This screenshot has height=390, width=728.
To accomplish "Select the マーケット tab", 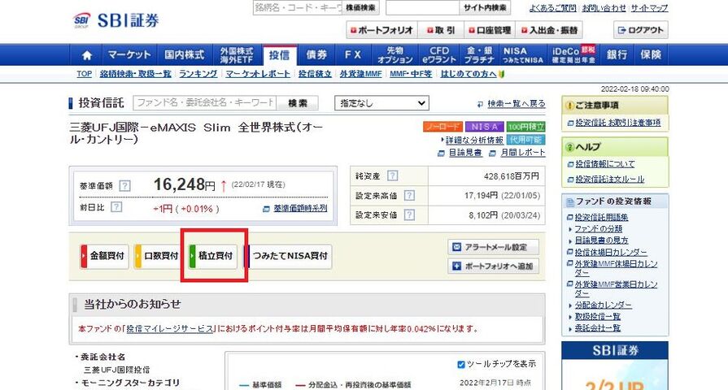I will pyautogui.click(x=129, y=54).
